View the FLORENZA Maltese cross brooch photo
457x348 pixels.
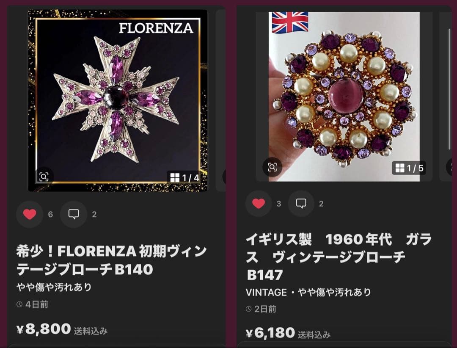118,101
